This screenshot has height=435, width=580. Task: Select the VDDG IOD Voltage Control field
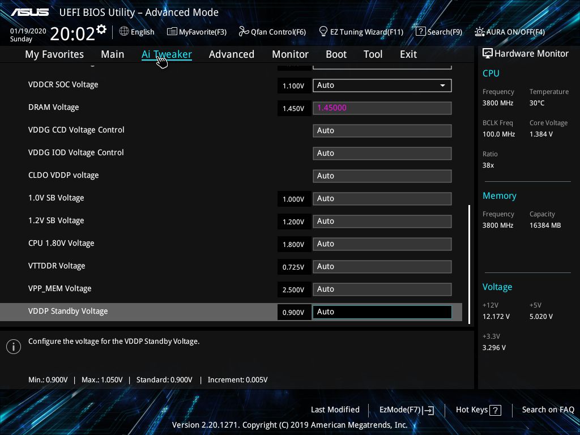point(382,153)
